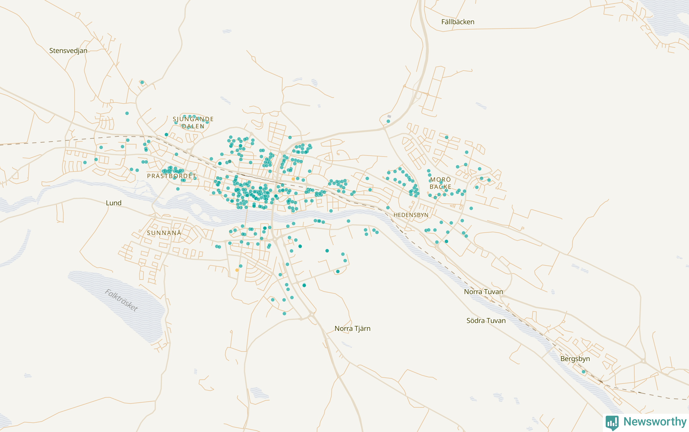Select the Sunnanå district label
This screenshot has height=432, width=689.
pos(164,233)
